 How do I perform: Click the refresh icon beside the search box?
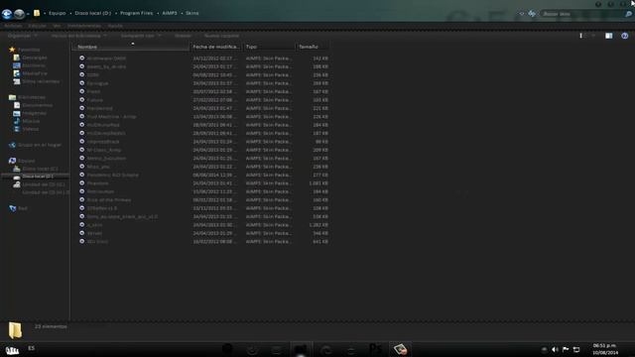(x=532, y=14)
